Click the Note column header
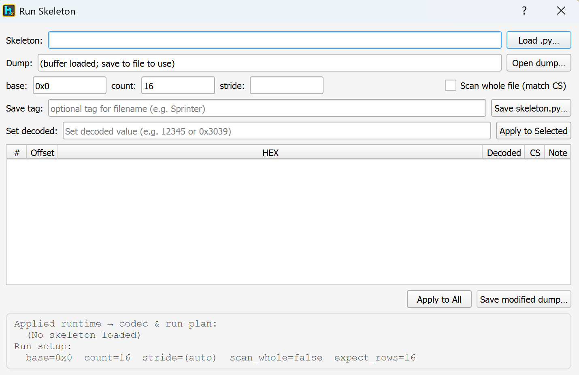 pyautogui.click(x=558, y=152)
